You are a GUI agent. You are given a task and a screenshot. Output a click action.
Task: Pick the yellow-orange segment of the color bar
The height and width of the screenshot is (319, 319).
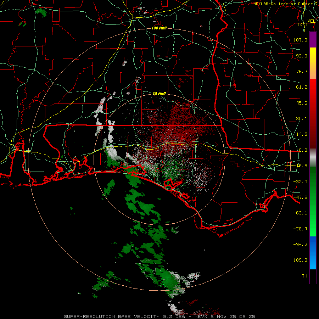point(313,63)
